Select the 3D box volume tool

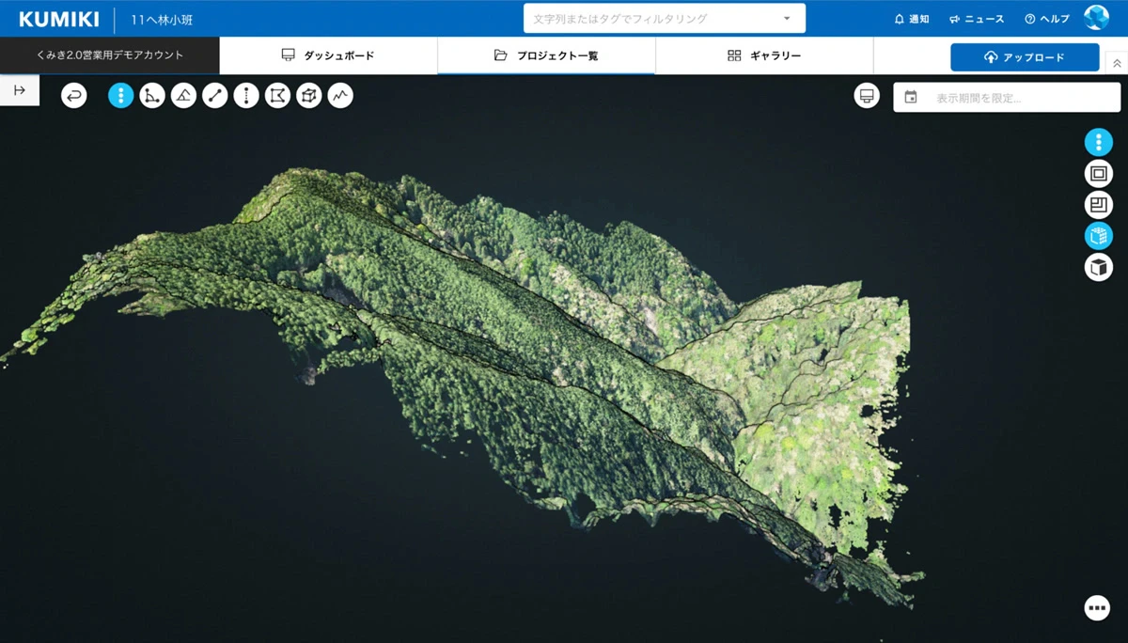pyautogui.click(x=309, y=95)
